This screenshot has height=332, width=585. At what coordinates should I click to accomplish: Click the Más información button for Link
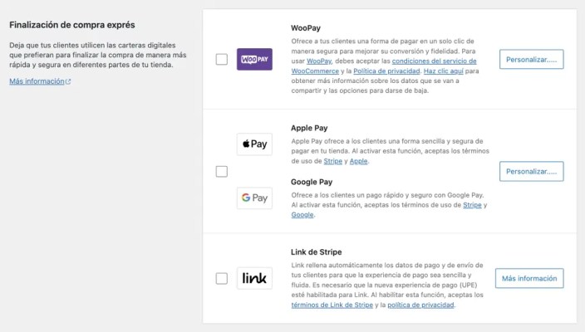[x=529, y=278]
